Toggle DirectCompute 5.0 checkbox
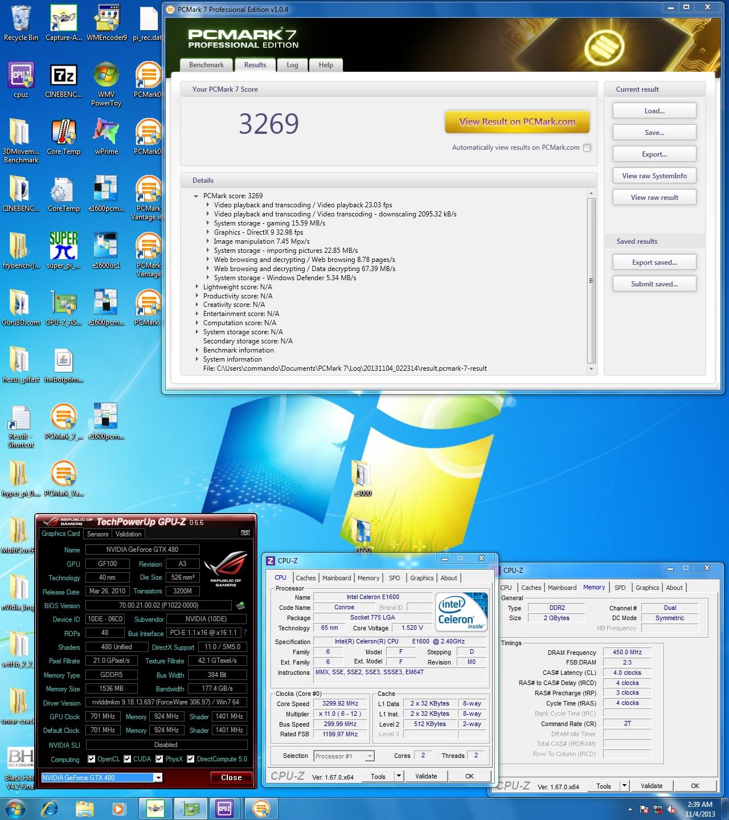Viewport: 729px width, 820px height. coord(191,759)
